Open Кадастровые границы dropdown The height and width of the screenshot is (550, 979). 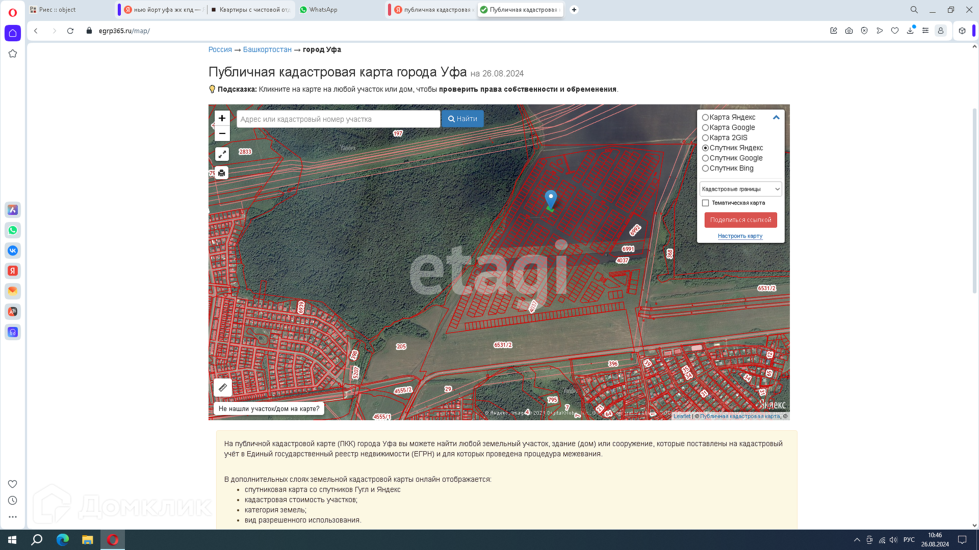click(740, 189)
